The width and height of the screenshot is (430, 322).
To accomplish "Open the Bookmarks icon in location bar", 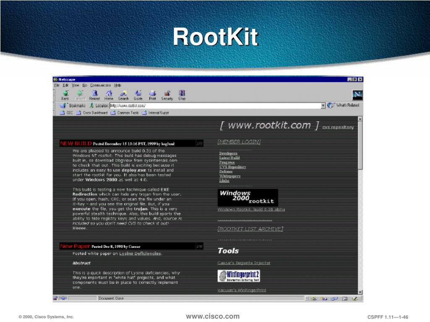I will click(x=63, y=105).
